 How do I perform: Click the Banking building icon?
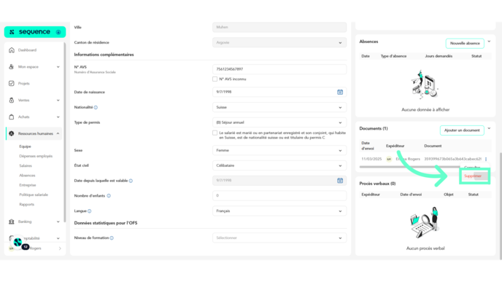point(12,222)
